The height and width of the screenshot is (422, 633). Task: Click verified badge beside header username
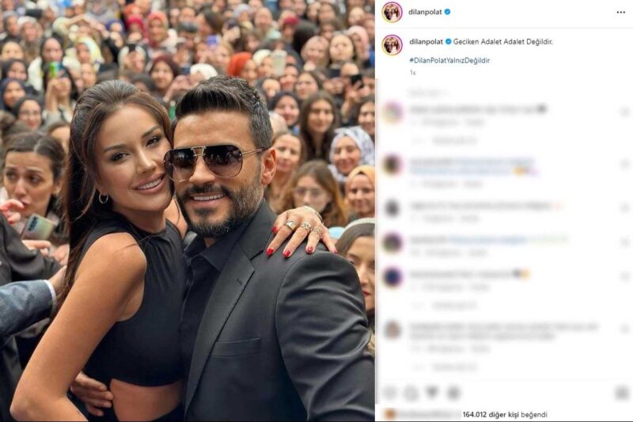[x=447, y=12]
